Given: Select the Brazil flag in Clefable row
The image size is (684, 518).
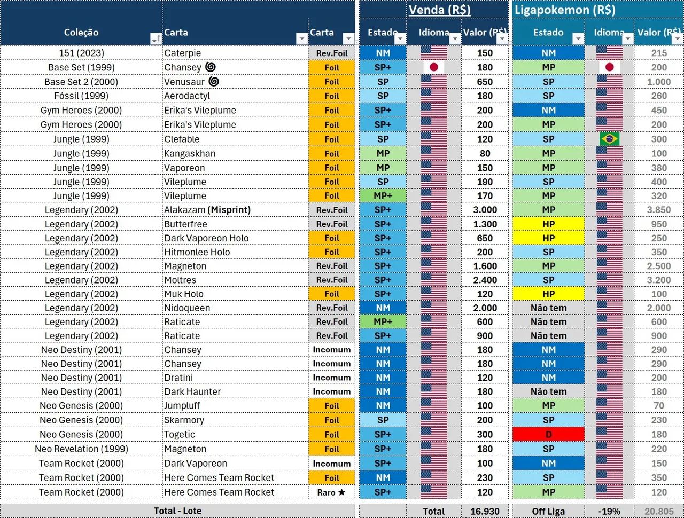Looking at the screenshot, I should (609, 139).
